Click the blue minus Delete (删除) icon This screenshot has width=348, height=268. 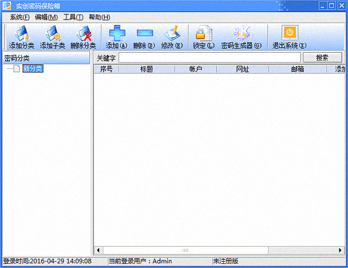pos(144,36)
